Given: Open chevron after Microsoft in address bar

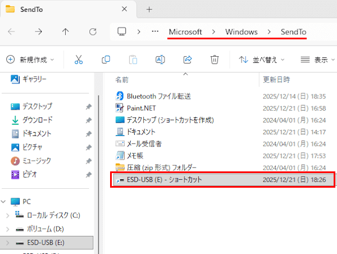Looking at the screenshot, I should pyautogui.click(x=213, y=32).
